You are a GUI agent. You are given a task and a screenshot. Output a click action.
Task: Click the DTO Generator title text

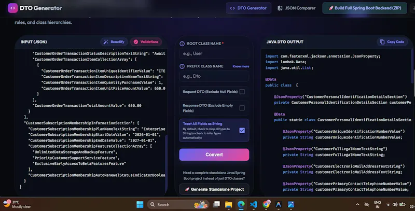[x=41, y=8]
